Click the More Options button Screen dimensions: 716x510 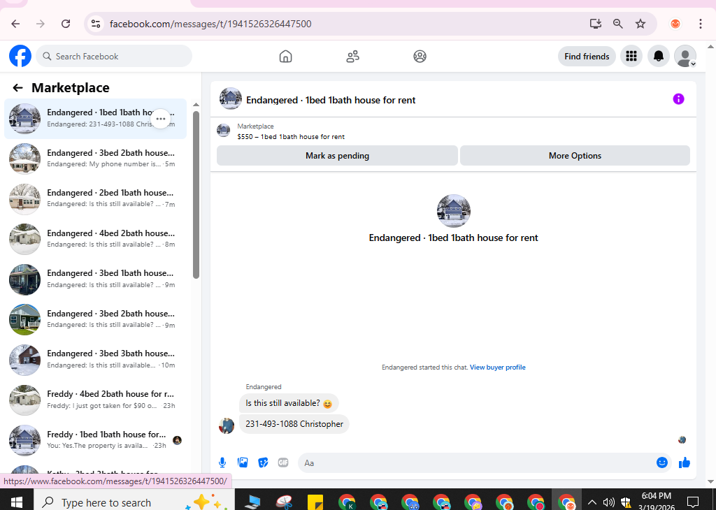pyautogui.click(x=575, y=156)
